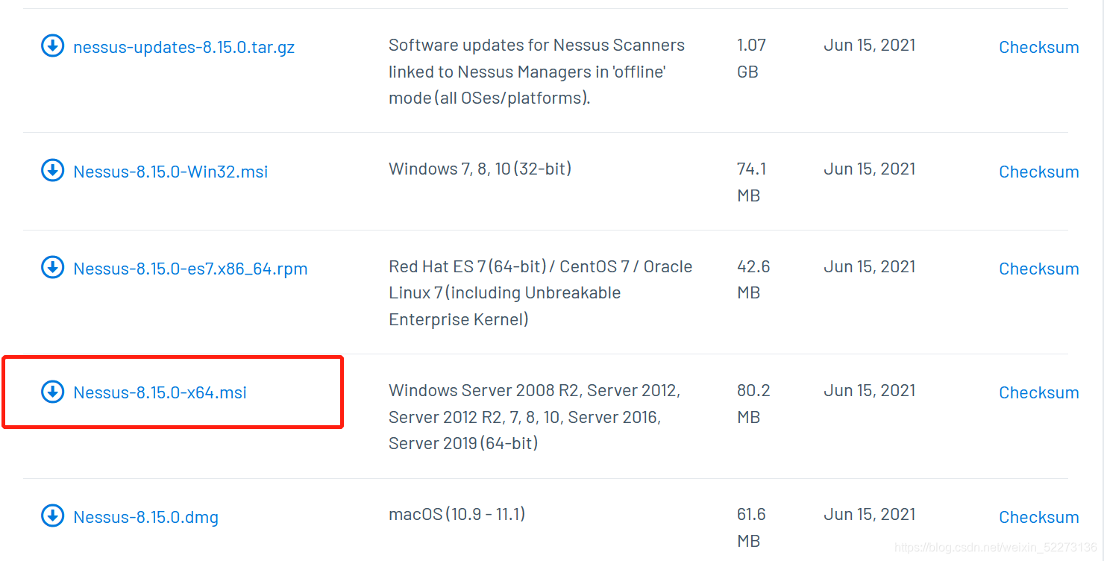Screen dimensions: 1104x561
Task: Show Checksum for Win32.msi row
Action: [x=1039, y=172]
